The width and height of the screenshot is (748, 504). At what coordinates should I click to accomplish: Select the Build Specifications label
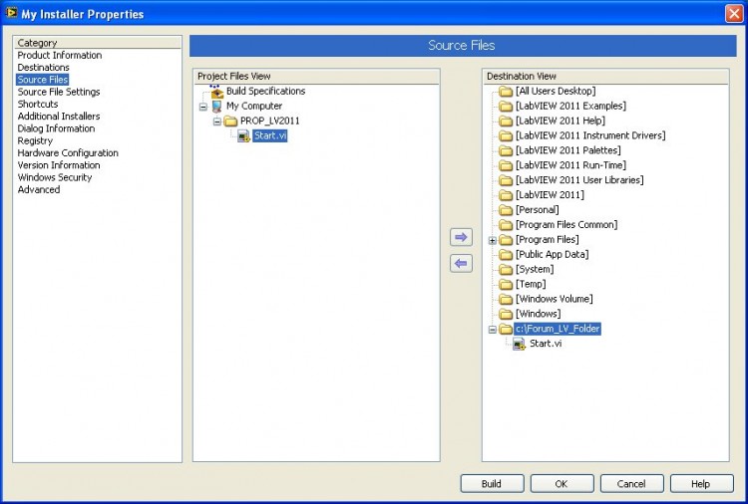(265, 91)
